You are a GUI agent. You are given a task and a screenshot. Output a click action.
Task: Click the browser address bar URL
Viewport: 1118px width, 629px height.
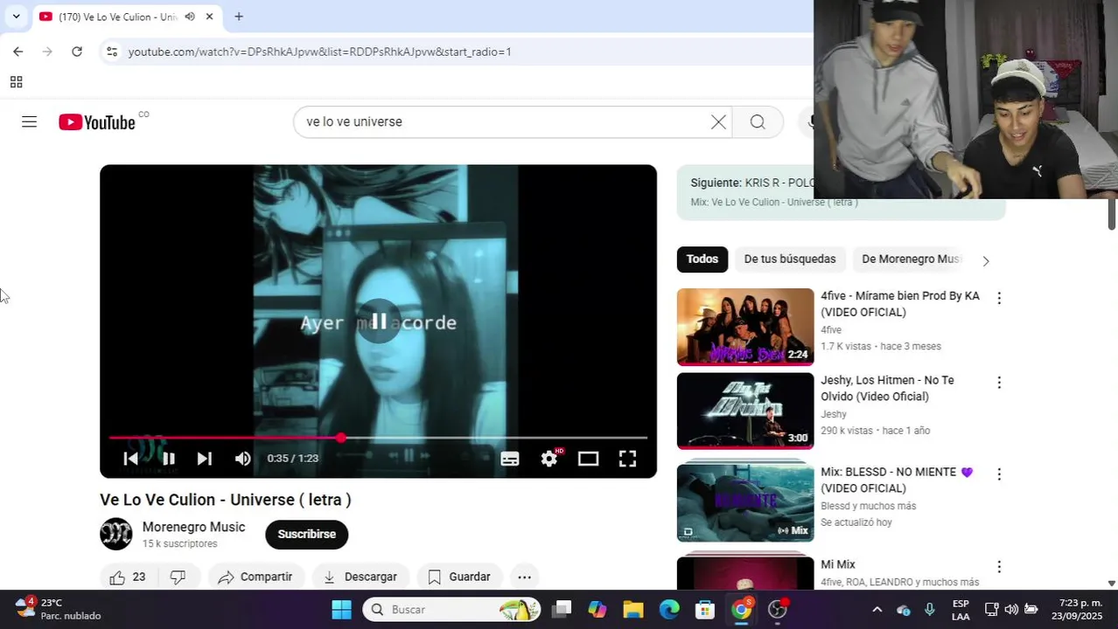[x=319, y=52]
